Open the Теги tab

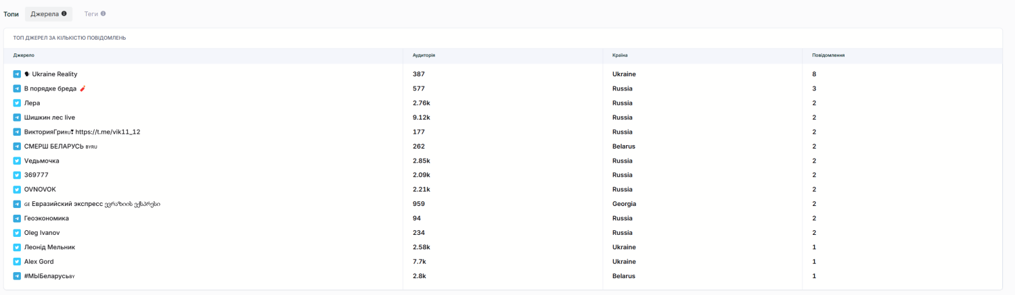[x=91, y=14]
